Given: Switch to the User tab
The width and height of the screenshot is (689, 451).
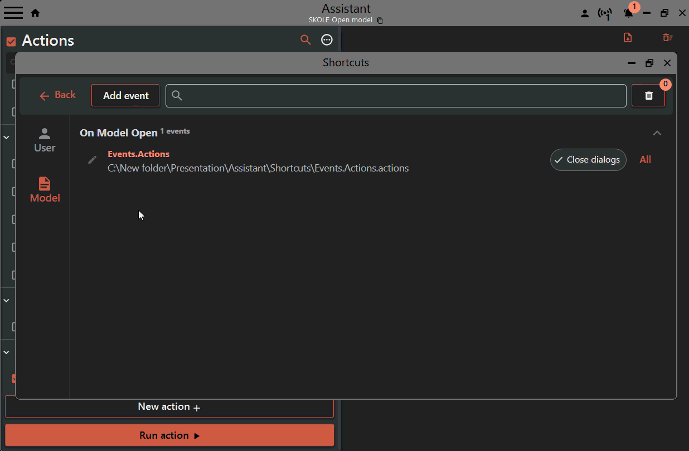Looking at the screenshot, I should tap(45, 140).
